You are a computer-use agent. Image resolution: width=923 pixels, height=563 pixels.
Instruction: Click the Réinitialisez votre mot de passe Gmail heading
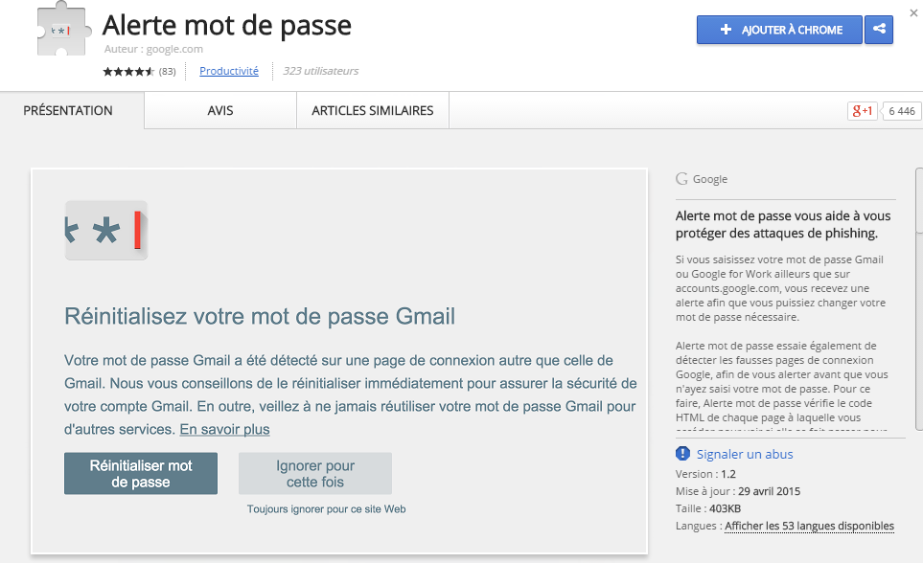(x=260, y=316)
